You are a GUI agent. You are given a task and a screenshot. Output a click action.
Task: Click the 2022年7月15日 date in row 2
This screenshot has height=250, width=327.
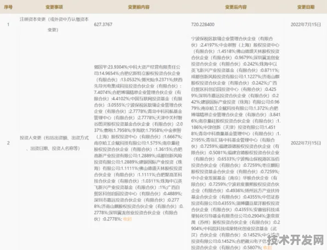(306, 143)
